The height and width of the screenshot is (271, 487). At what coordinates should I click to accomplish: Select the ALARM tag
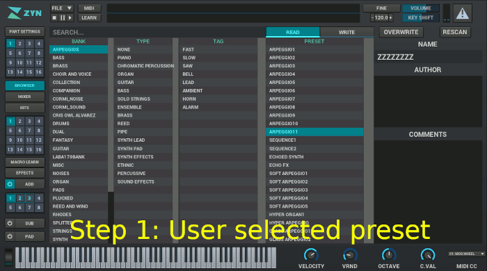[218, 107]
